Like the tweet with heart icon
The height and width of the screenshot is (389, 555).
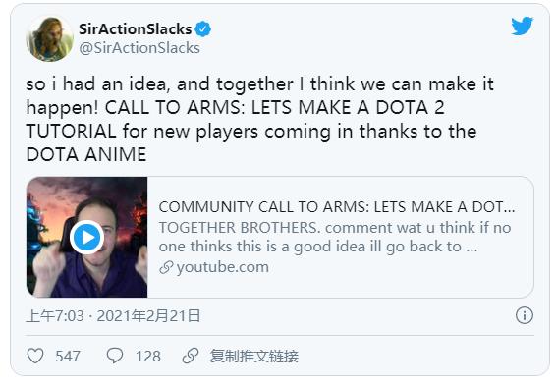[35, 356]
